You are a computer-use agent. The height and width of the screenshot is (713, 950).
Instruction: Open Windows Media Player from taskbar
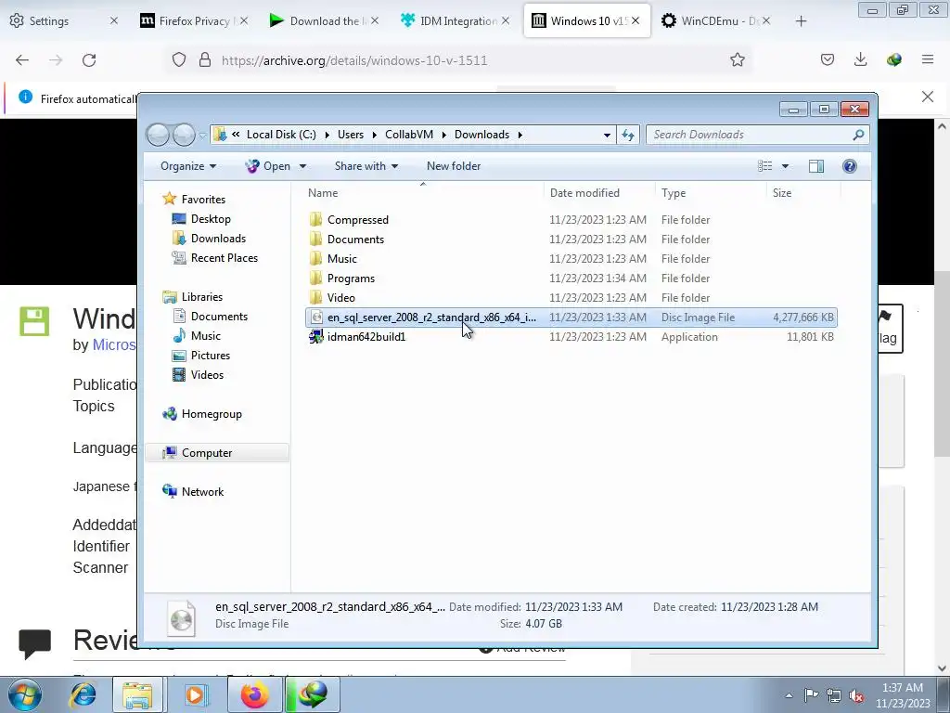195,694
